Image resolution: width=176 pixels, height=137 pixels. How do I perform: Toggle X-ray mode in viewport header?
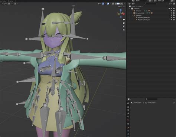tap(113, 4)
